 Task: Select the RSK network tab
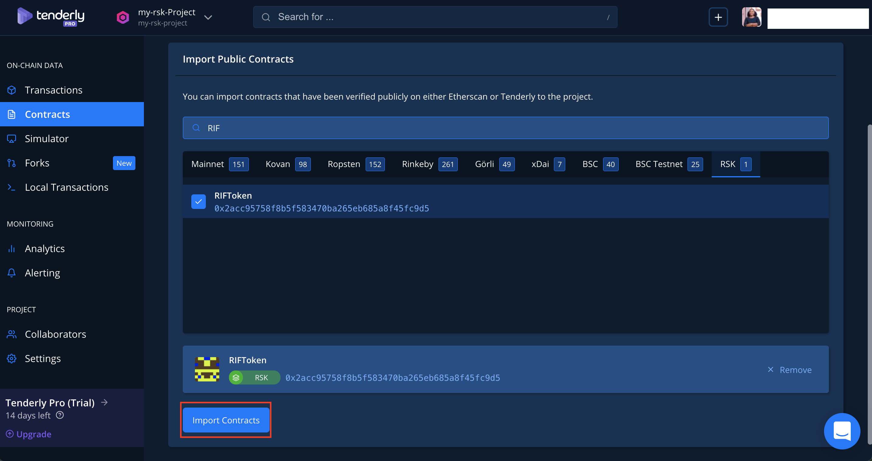[736, 164]
